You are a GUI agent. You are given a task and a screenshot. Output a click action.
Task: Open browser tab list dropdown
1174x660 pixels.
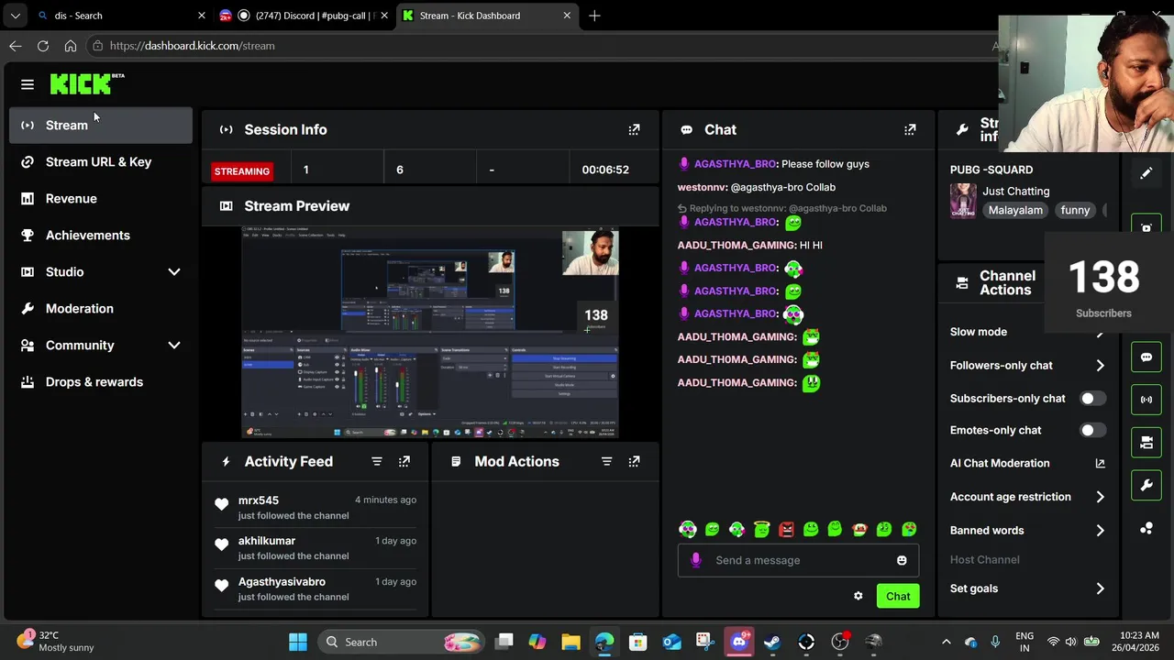click(x=16, y=16)
